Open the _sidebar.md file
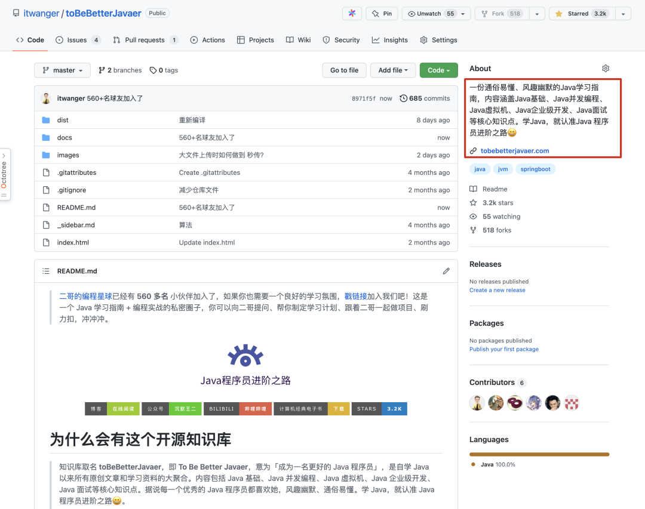The image size is (645, 509). [76, 225]
